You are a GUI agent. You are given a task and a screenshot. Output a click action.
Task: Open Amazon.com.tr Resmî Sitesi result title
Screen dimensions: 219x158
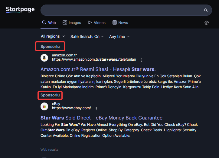click(98, 69)
